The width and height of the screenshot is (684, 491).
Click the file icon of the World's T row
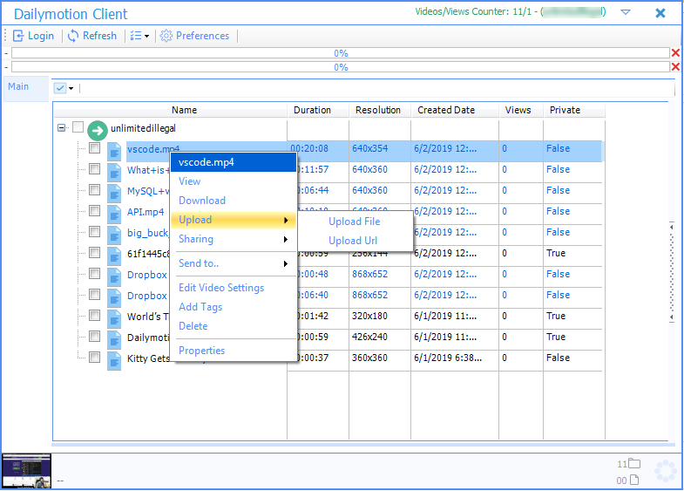coord(114,318)
